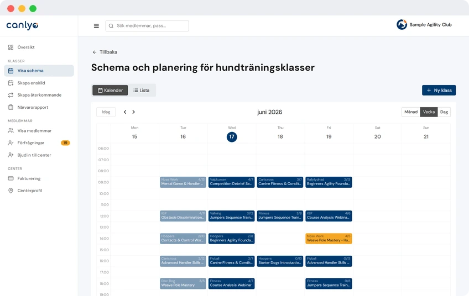Click the Visa medlemmar people icon
The image size is (469, 296).
coord(11,131)
